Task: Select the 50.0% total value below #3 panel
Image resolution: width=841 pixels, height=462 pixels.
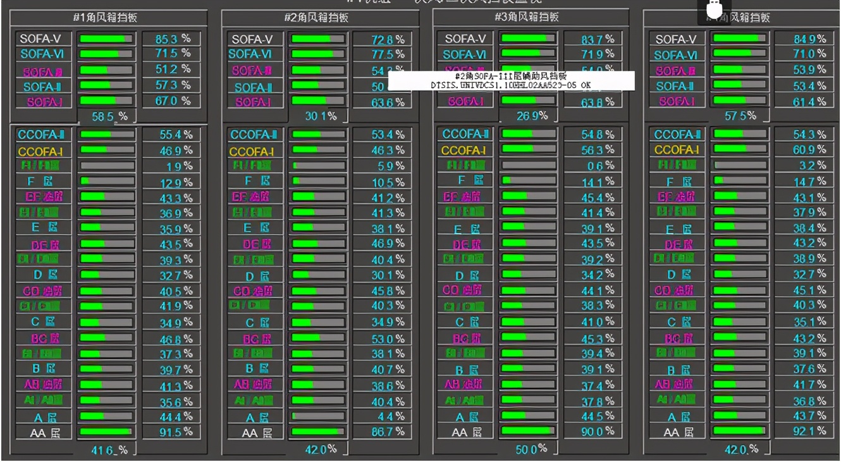Action: (530, 449)
